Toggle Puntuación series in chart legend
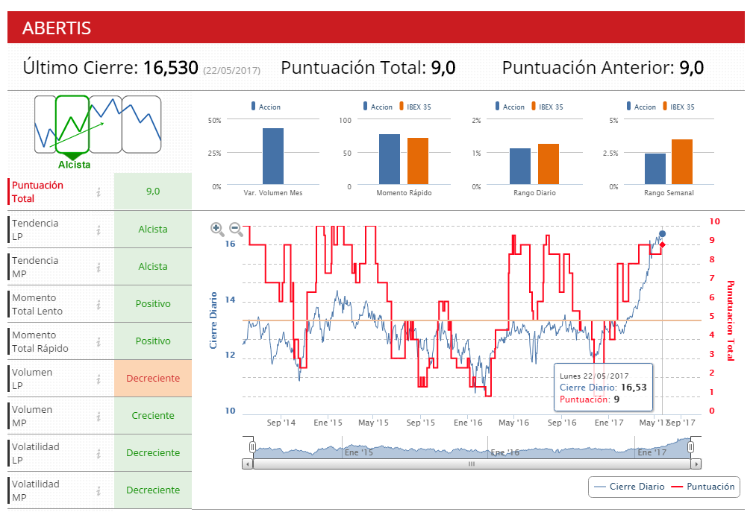Image resolution: width=756 pixels, height=512 pixels. (703, 487)
